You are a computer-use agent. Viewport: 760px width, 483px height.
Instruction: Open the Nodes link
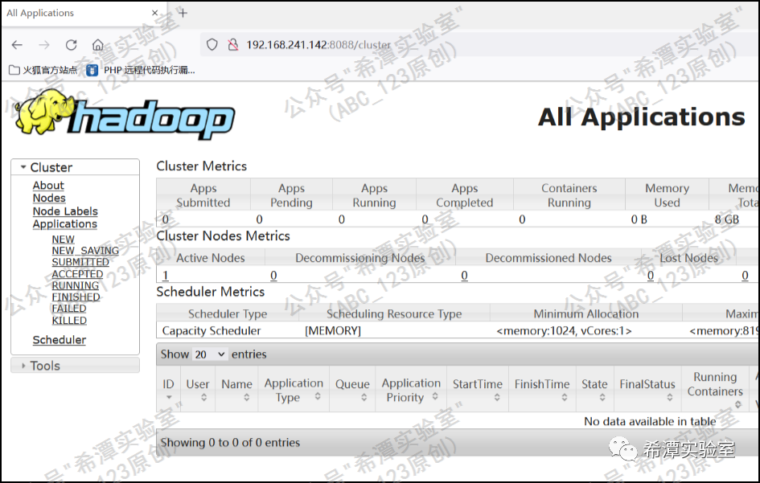tap(49, 199)
